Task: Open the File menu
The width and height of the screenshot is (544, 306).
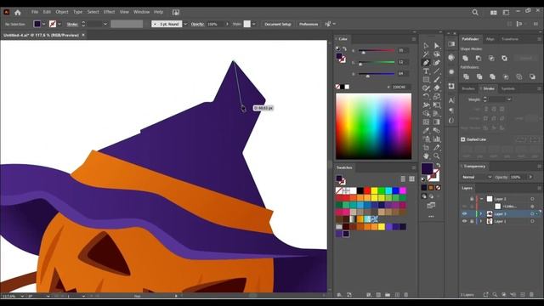Action: (35, 12)
